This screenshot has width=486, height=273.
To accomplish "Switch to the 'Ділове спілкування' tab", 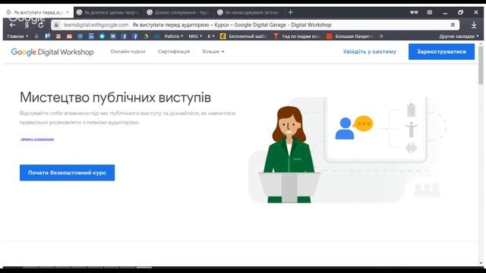I will (179, 12).
